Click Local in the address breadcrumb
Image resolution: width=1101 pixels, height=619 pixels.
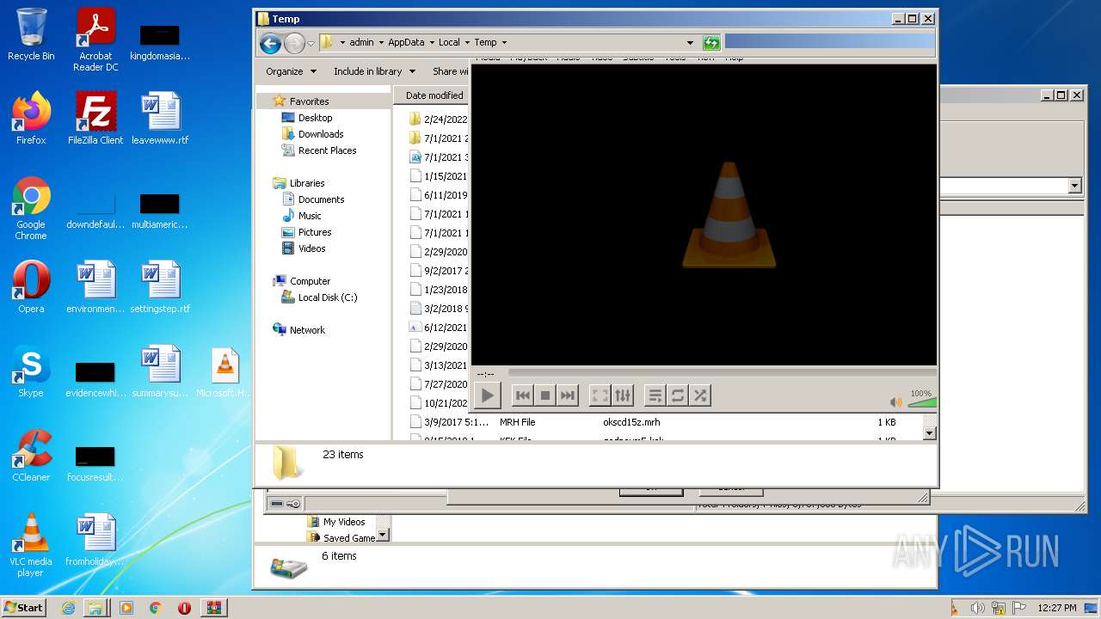(449, 42)
